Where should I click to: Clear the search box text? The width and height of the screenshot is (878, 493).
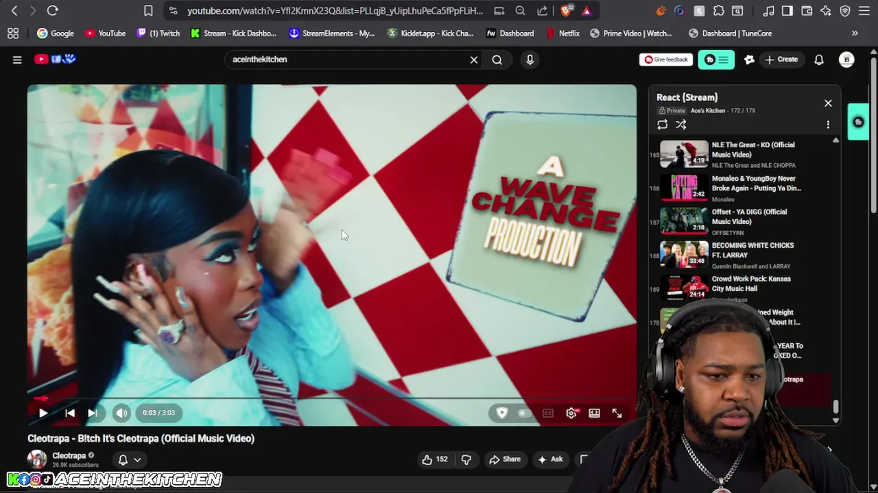tap(473, 60)
